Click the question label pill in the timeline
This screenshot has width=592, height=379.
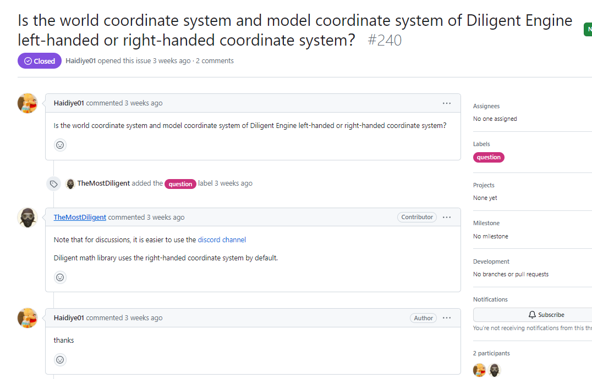[180, 183]
